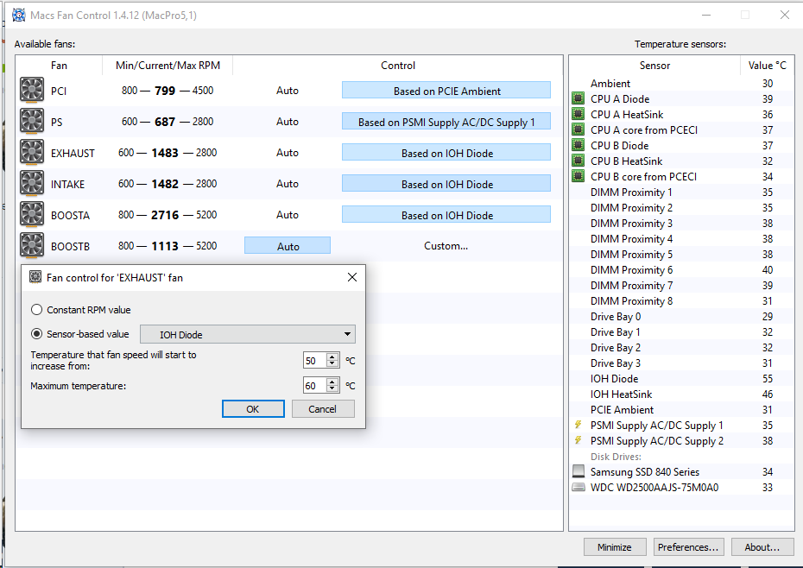Select the Drive Bay 0 sensor row
The width and height of the screenshot is (803, 568).
(x=681, y=316)
